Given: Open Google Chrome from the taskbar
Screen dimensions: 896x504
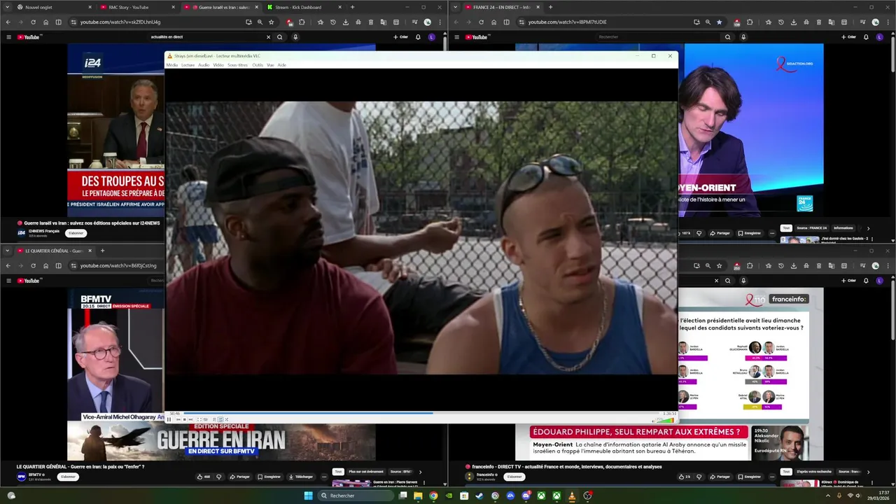Looking at the screenshot, I should pos(433,496).
